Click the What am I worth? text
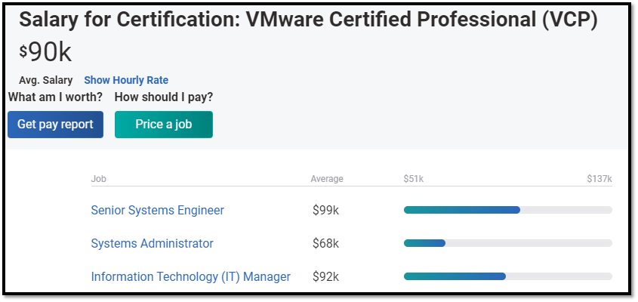 click(55, 97)
